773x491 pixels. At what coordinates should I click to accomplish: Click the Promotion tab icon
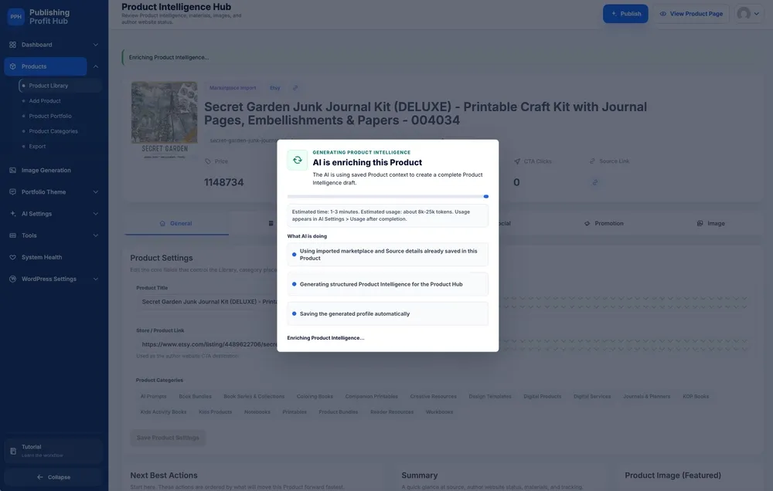click(x=587, y=224)
